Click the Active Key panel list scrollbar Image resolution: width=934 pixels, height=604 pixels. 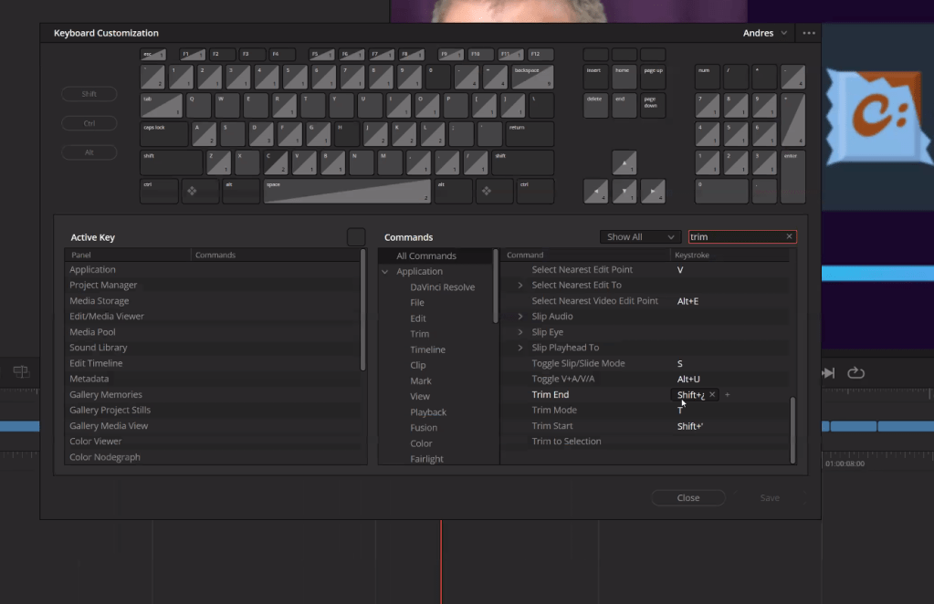pos(362,309)
